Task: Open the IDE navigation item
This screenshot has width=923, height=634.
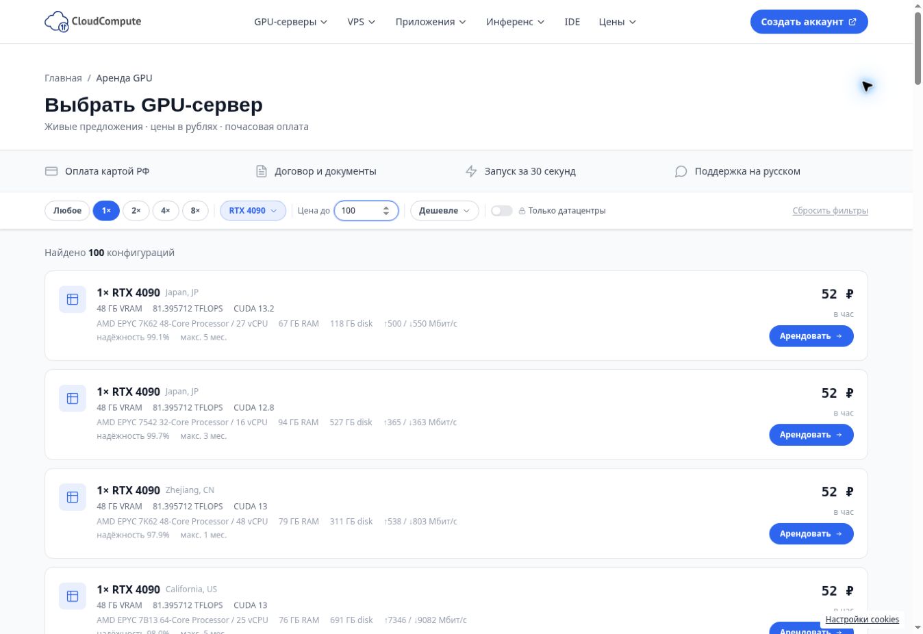Action: [572, 22]
